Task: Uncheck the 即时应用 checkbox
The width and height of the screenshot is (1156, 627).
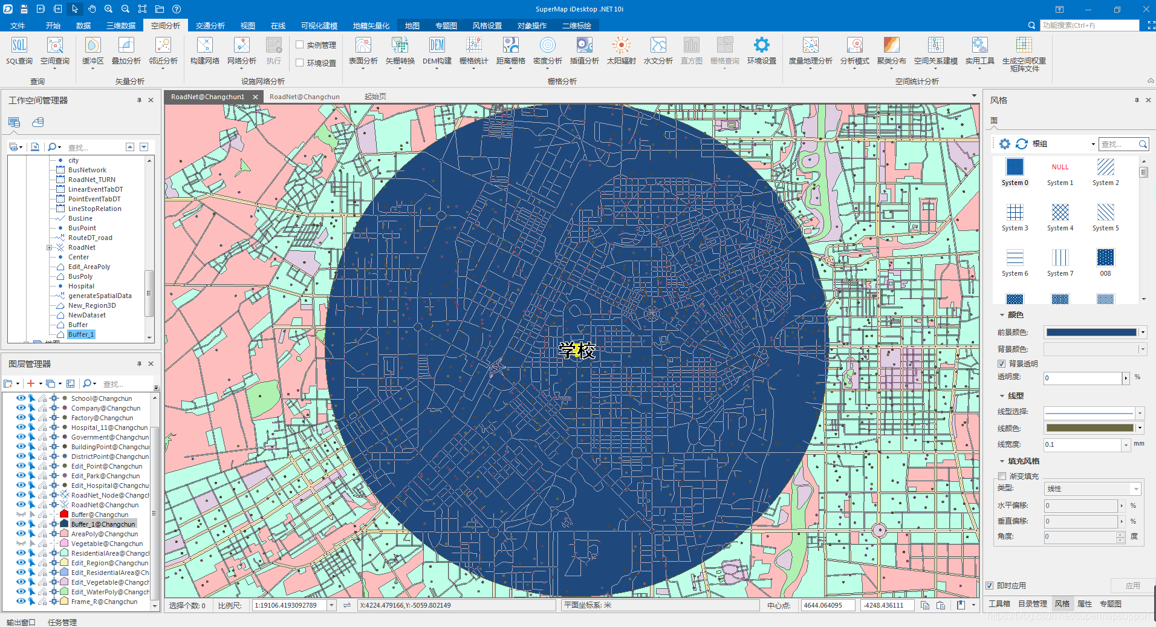Action: 990,585
